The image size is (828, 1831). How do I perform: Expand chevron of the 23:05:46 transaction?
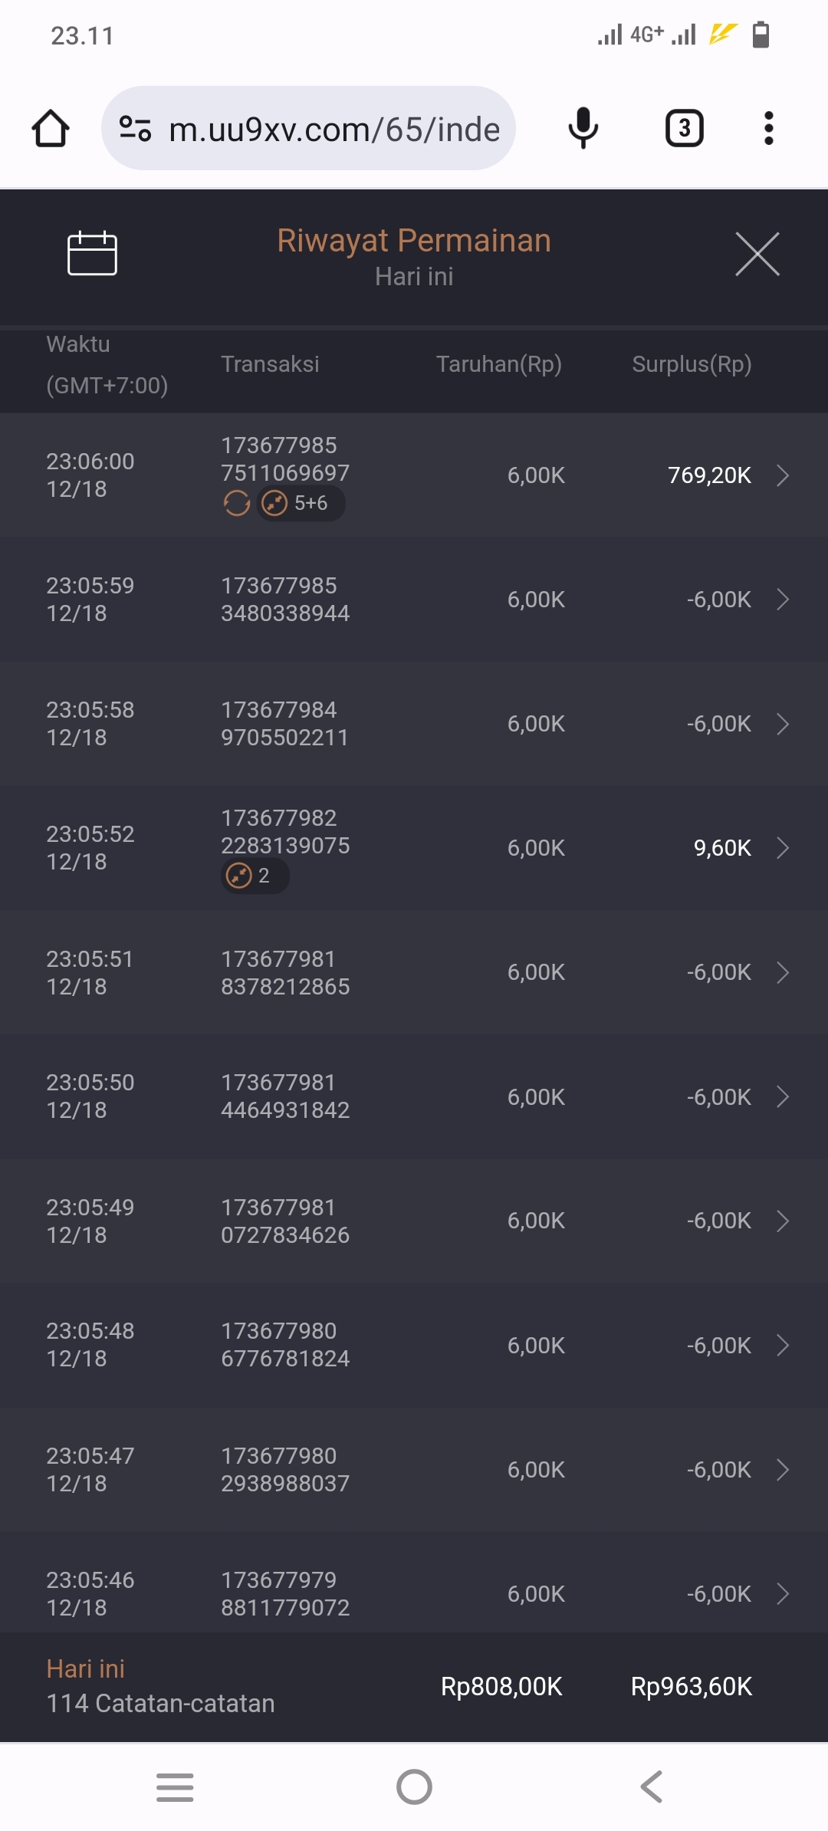tap(782, 1594)
